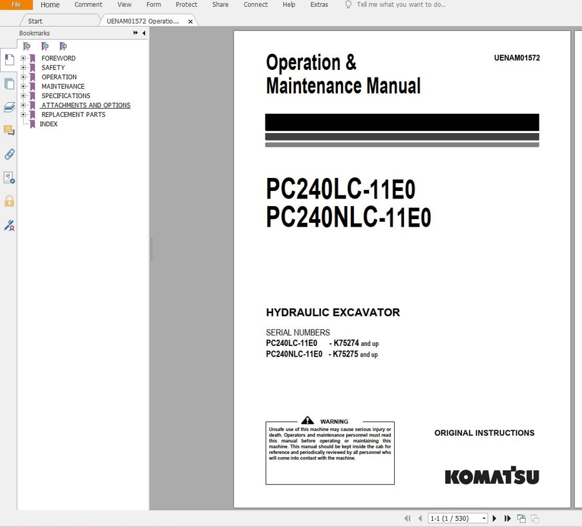This screenshot has height=527, width=582.
Task: Jump to the SPECIFICATIONS bookmark
Action: pos(66,96)
